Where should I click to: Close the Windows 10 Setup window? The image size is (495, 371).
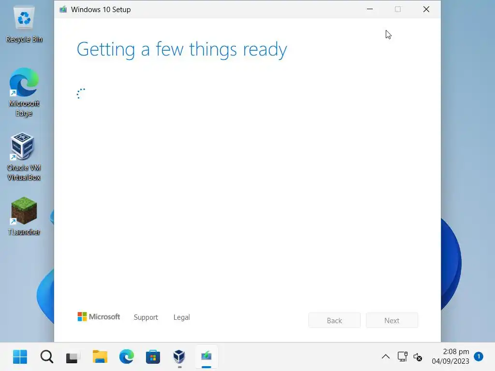(426, 9)
